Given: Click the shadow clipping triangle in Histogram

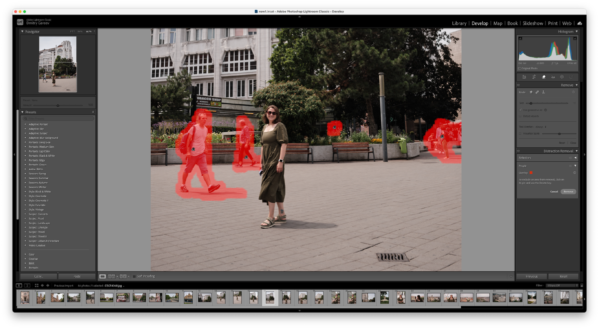Looking at the screenshot, I should click(520, 38).
